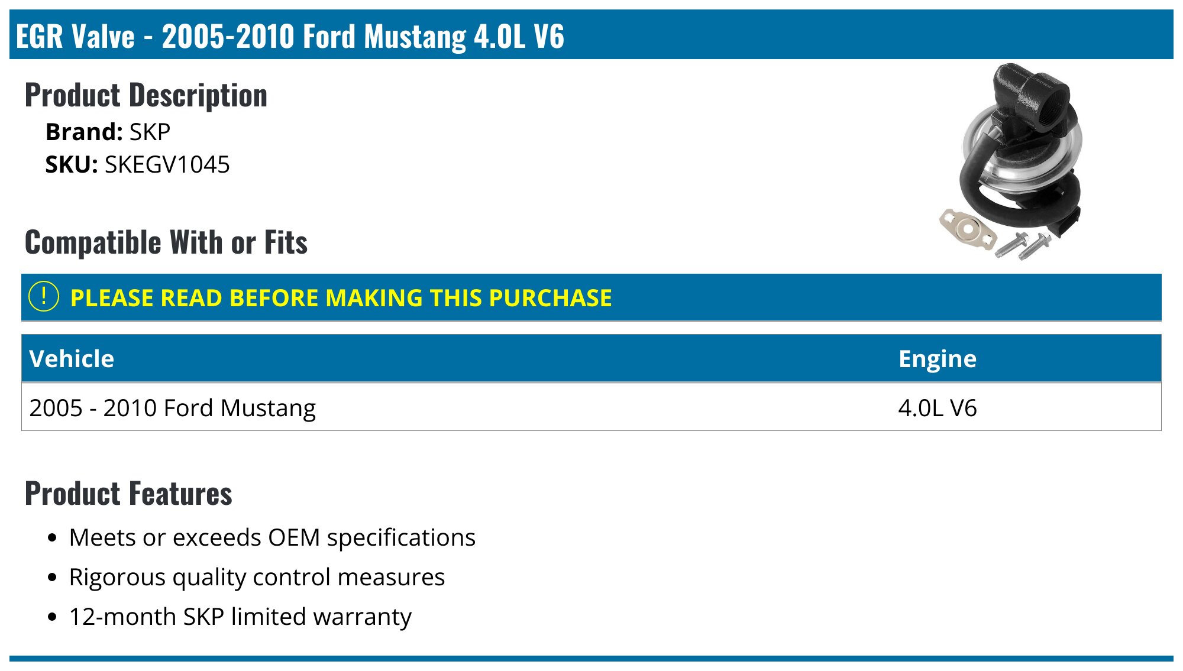This screenshot has width=1183, height=671.
Task: Click Rigorous quality control measures bullet
Action: 257,578
